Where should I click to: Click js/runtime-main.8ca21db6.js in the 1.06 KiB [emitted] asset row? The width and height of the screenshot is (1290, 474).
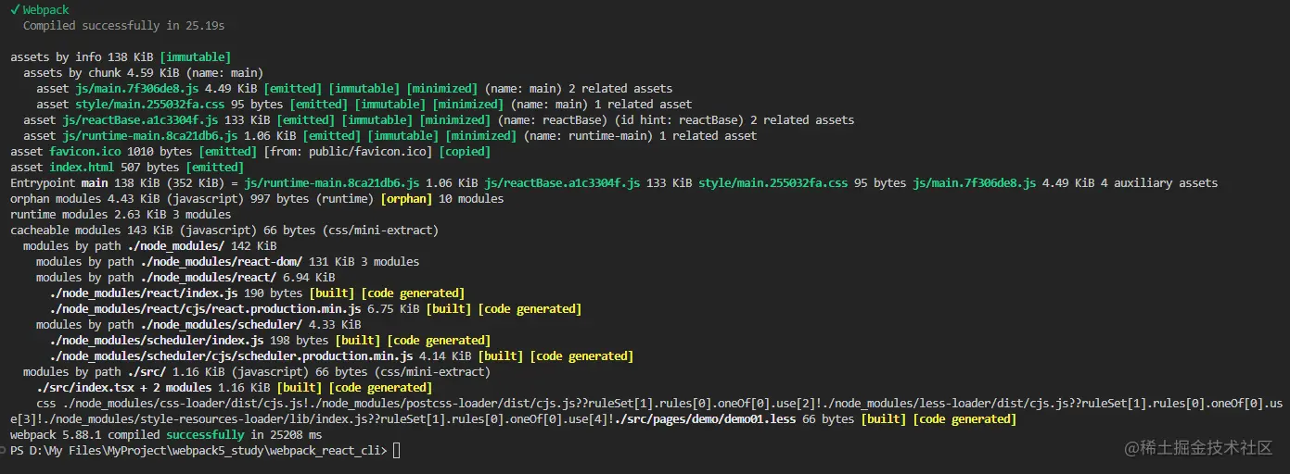(150, 135)
